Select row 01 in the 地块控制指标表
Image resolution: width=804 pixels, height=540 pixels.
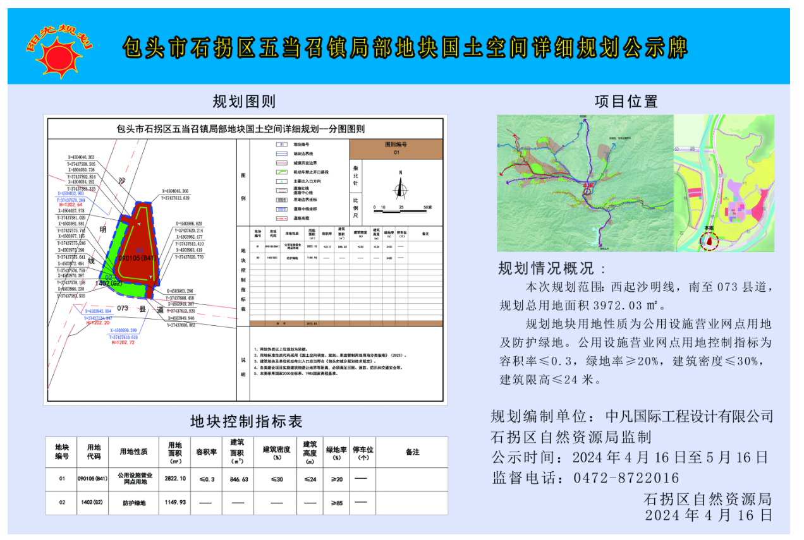(x=246, y=479)
